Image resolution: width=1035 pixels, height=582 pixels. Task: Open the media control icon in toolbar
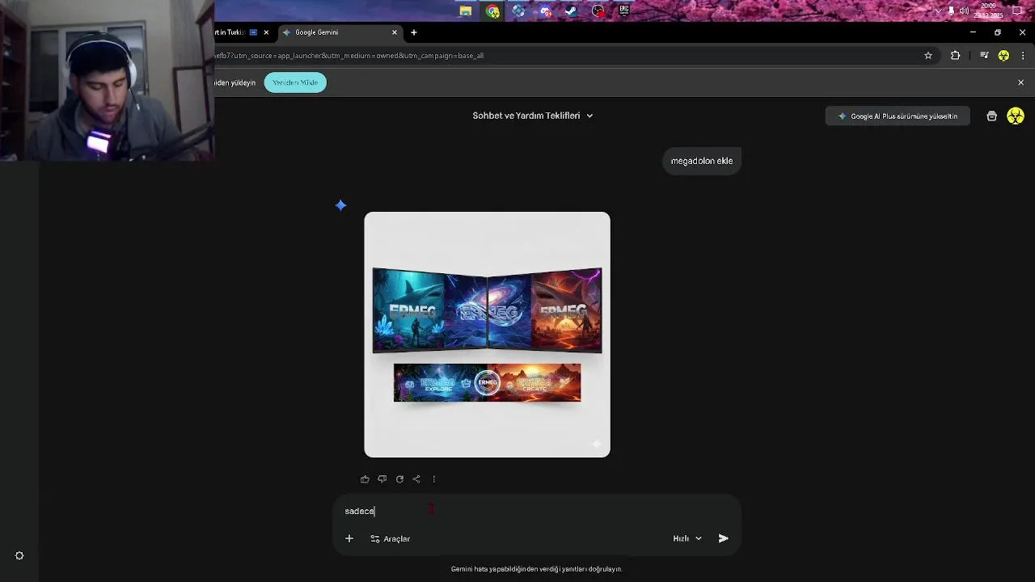(984, 56)
